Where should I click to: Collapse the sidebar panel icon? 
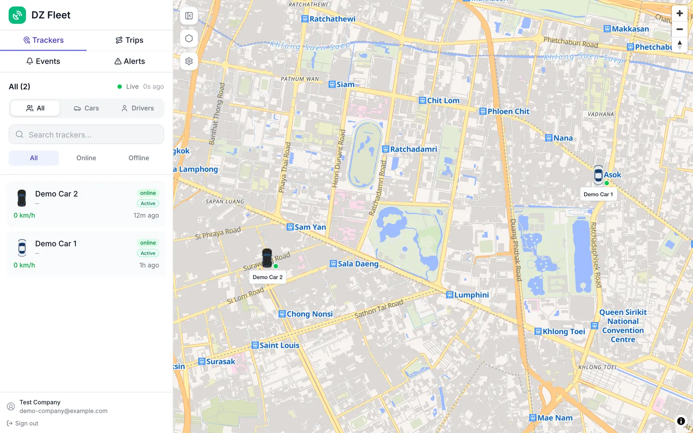pos(189,16)
